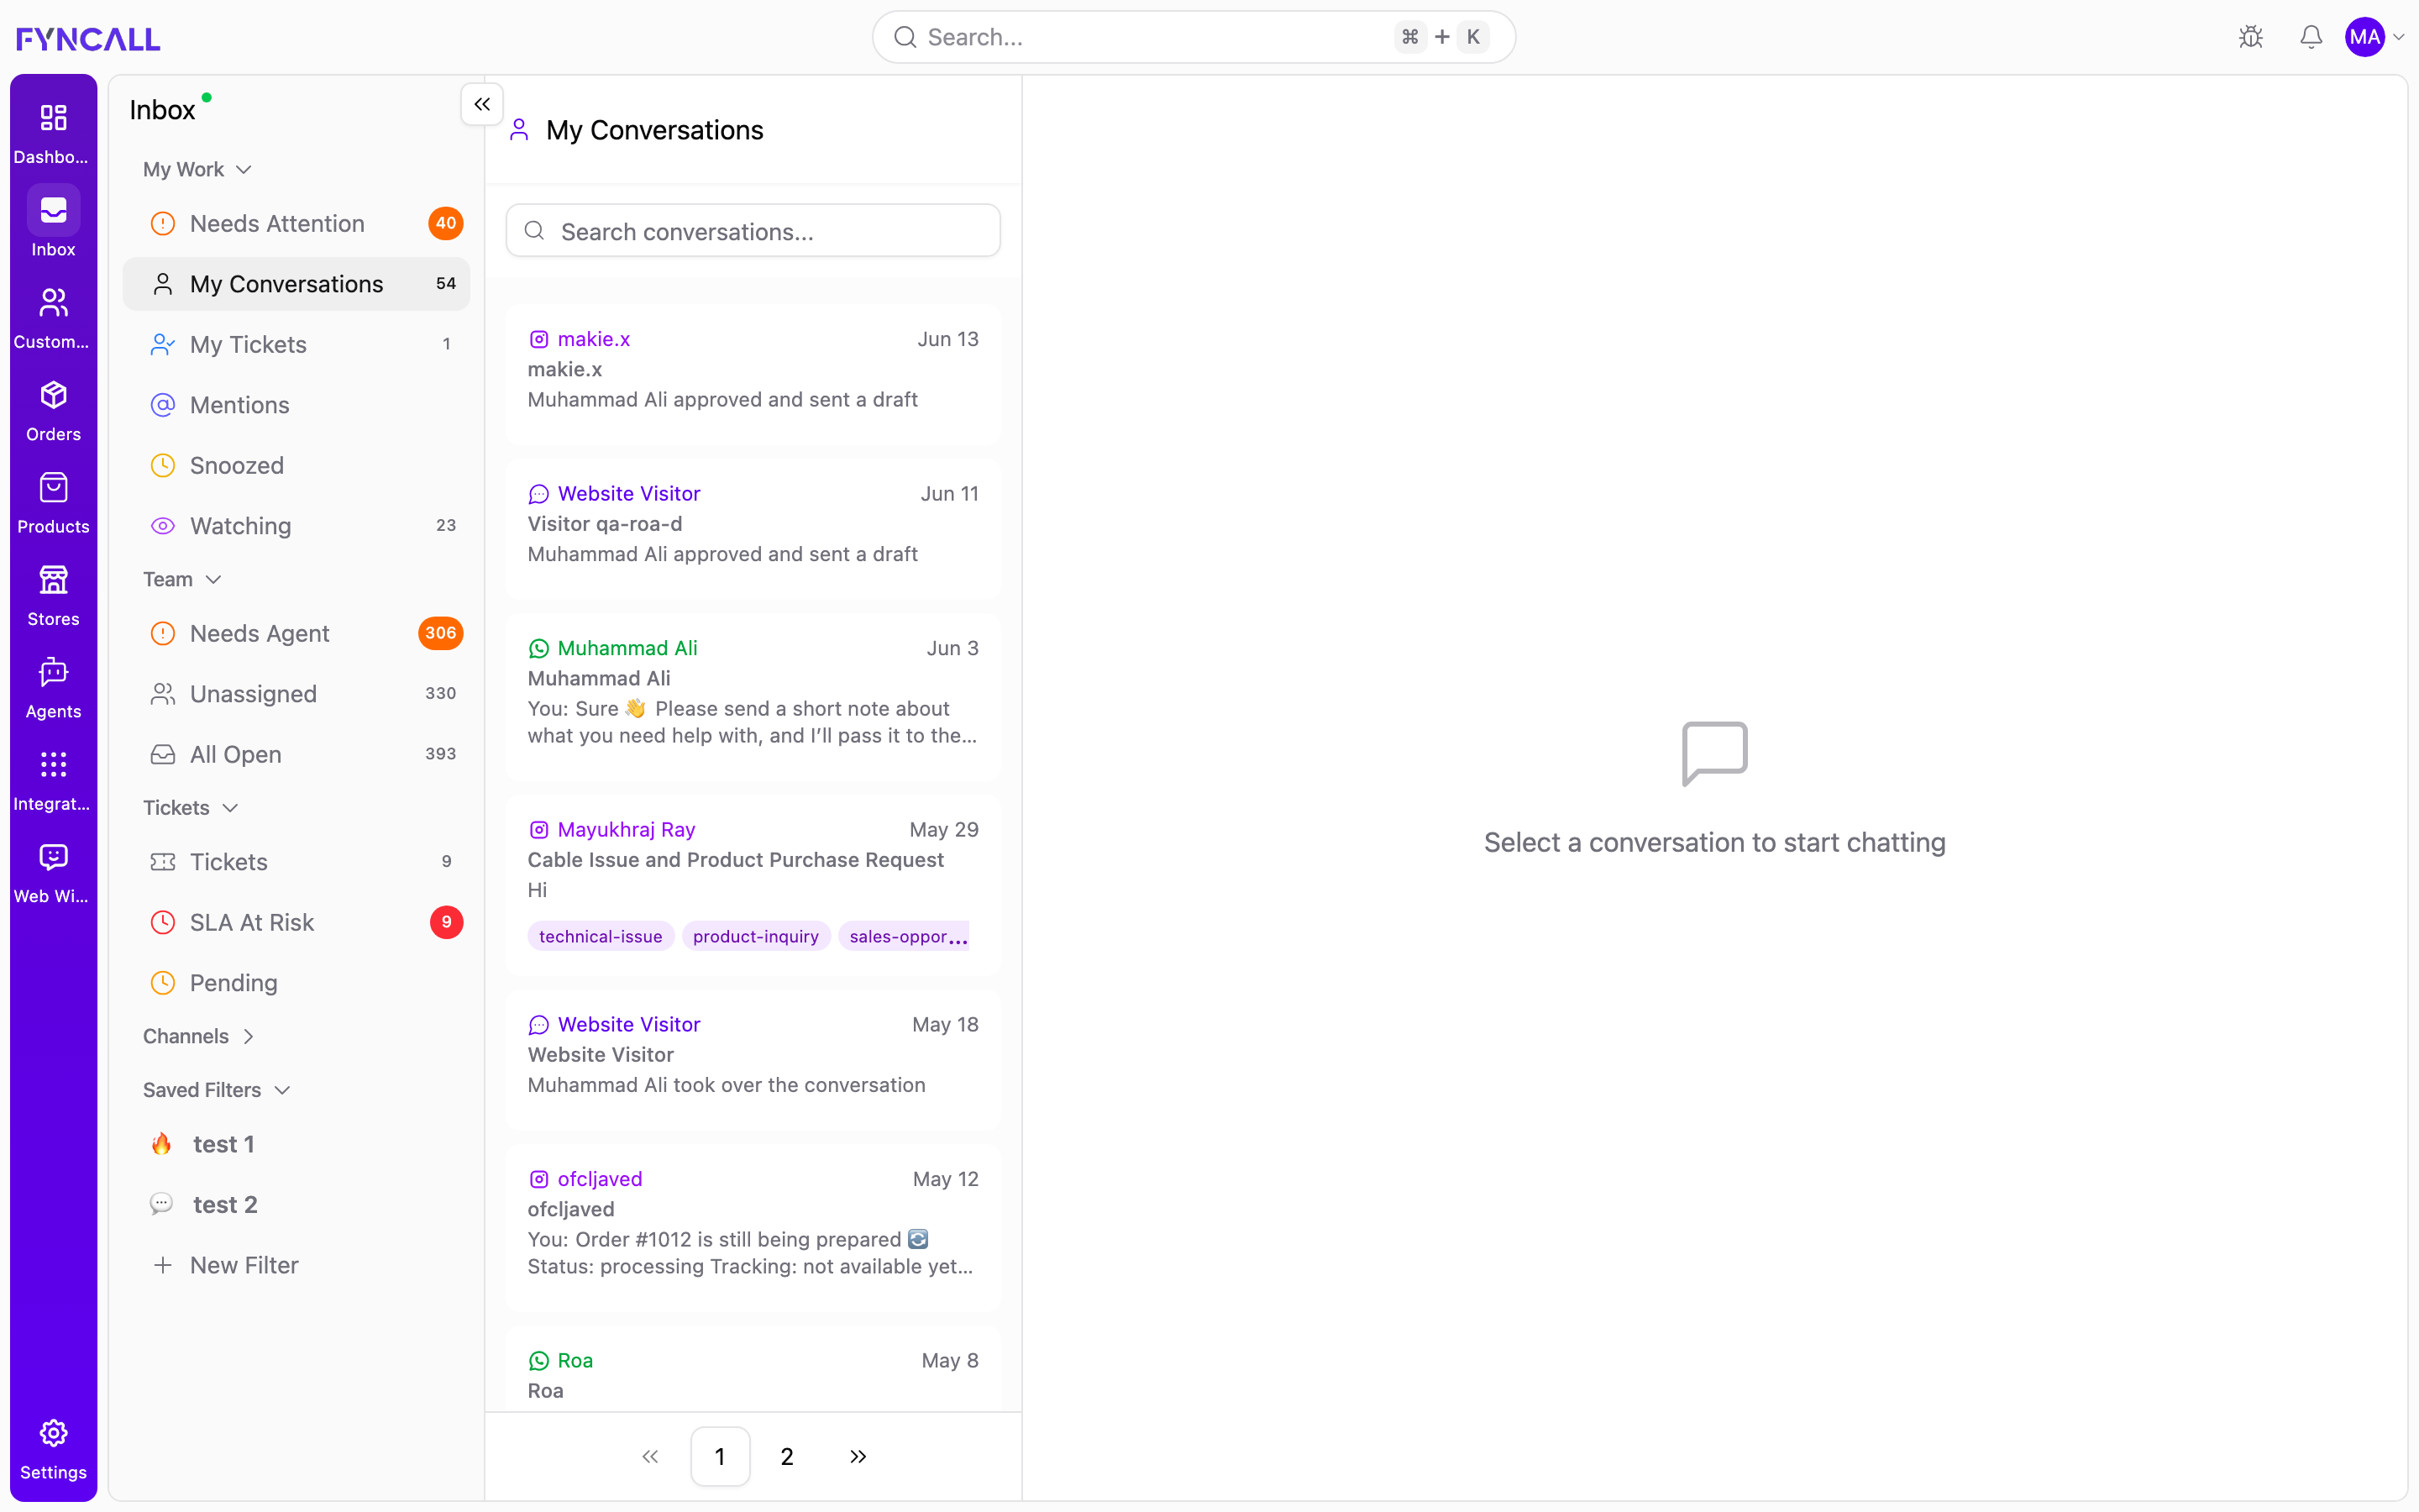Click the technical-issue tag
The height and width of the screenshot is (1512, 2419).
(x=601, y=937)
